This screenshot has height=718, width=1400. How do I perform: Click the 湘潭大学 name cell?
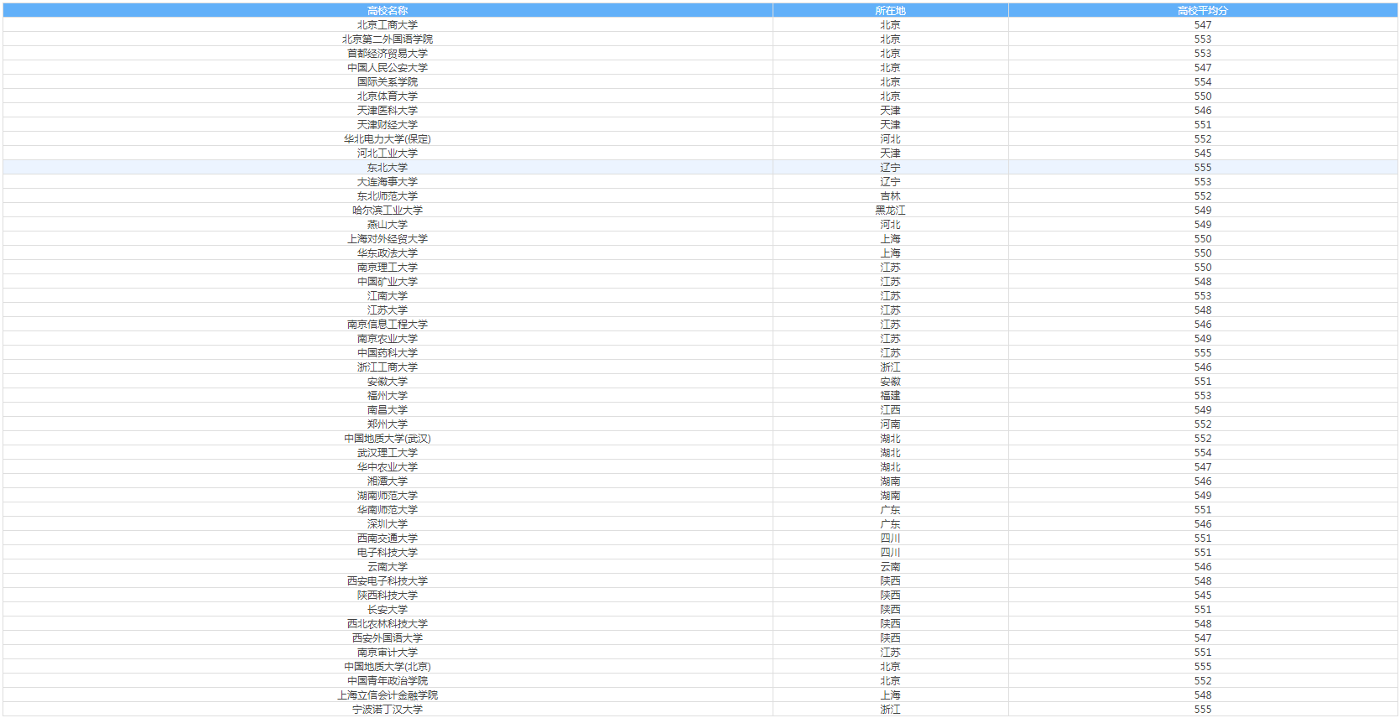(x=388, y=481)
